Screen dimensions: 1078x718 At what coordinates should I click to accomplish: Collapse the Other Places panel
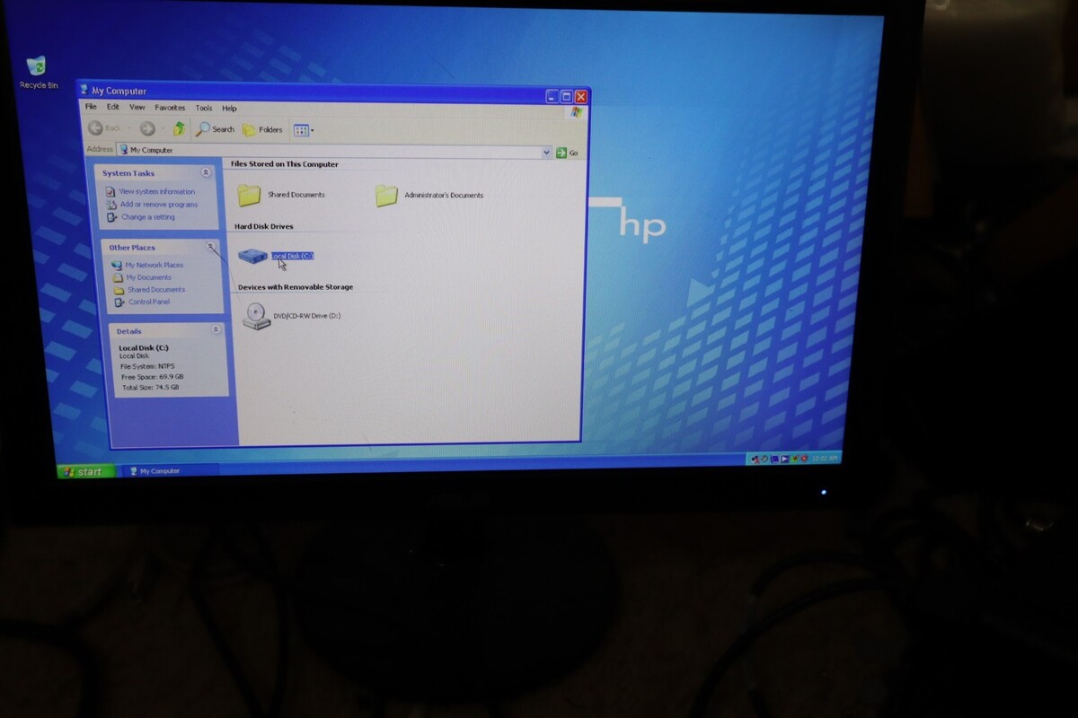(211, 246)
